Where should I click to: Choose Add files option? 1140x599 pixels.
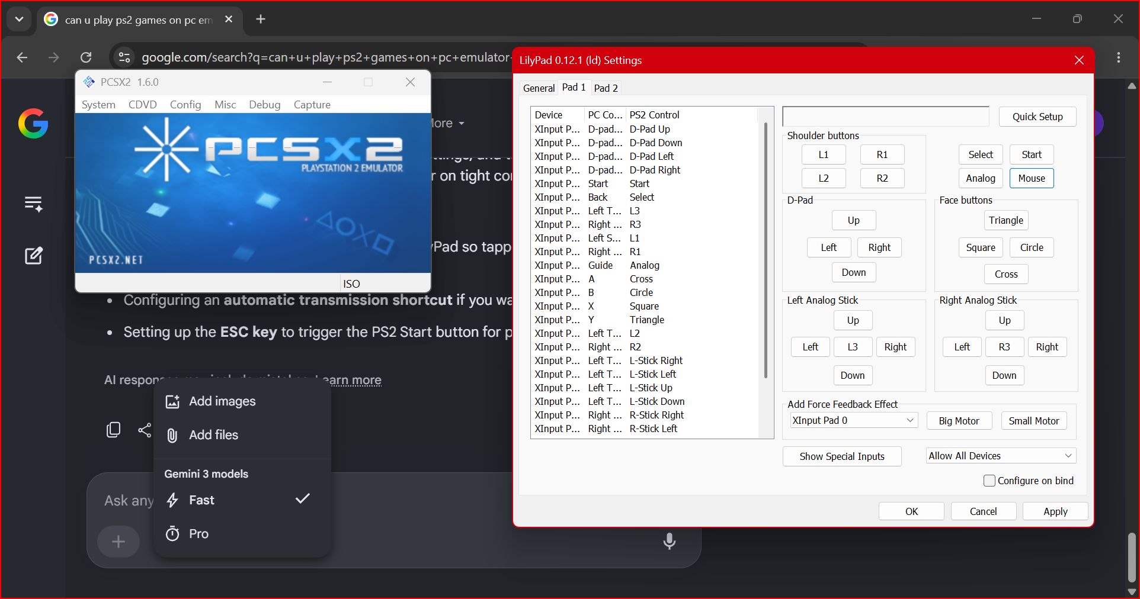click(x=242, y=435)
